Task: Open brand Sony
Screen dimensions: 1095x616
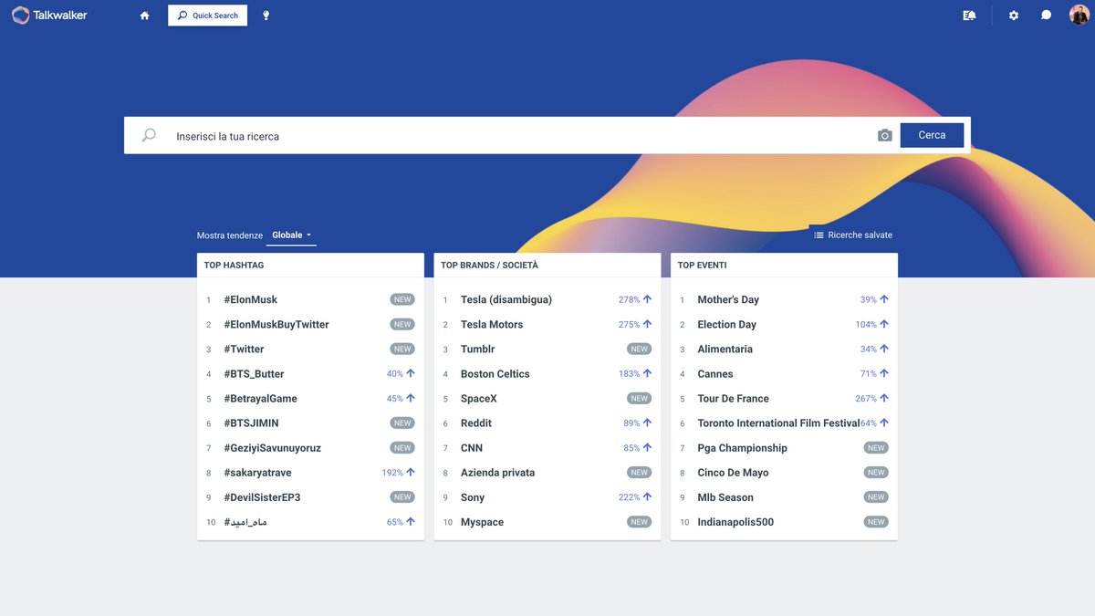Action: click(x=473, y=496)
